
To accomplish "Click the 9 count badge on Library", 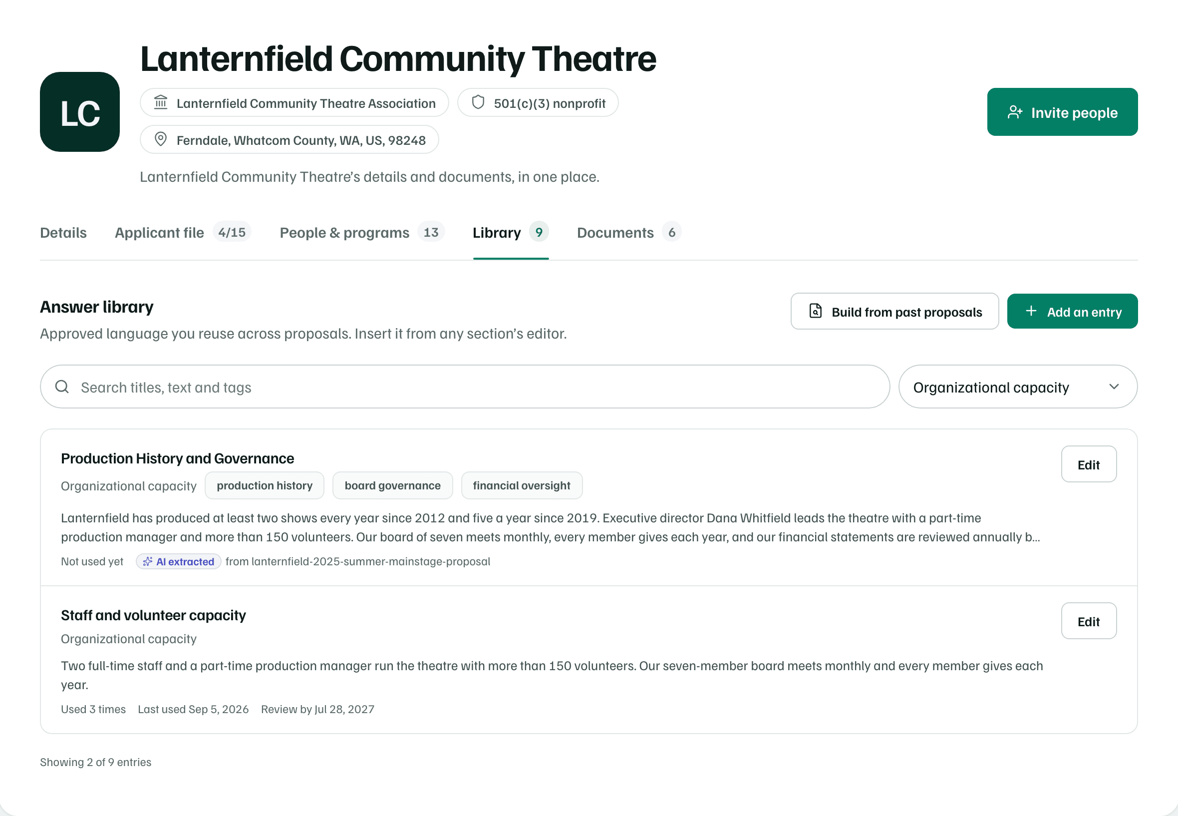I will [x=539, y=232].
